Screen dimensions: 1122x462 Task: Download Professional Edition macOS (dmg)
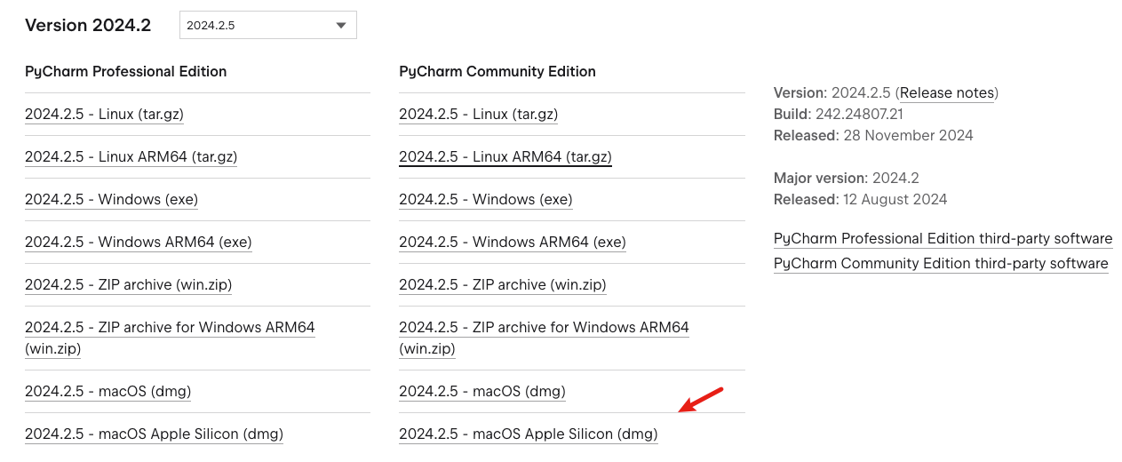tap(107, 392)
